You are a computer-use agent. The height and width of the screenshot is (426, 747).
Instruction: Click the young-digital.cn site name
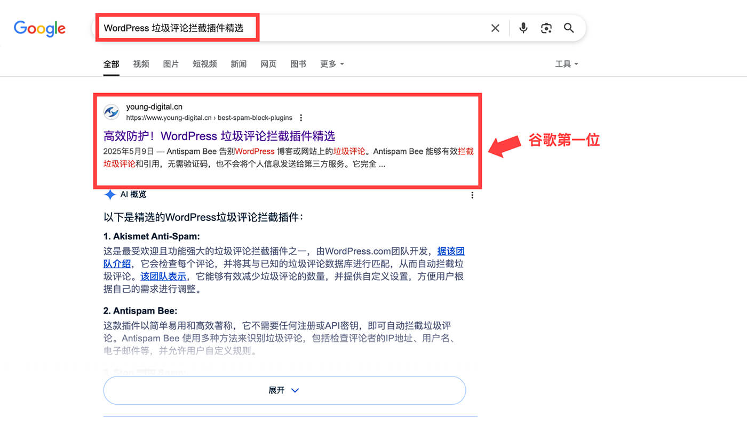coord(154,107)
